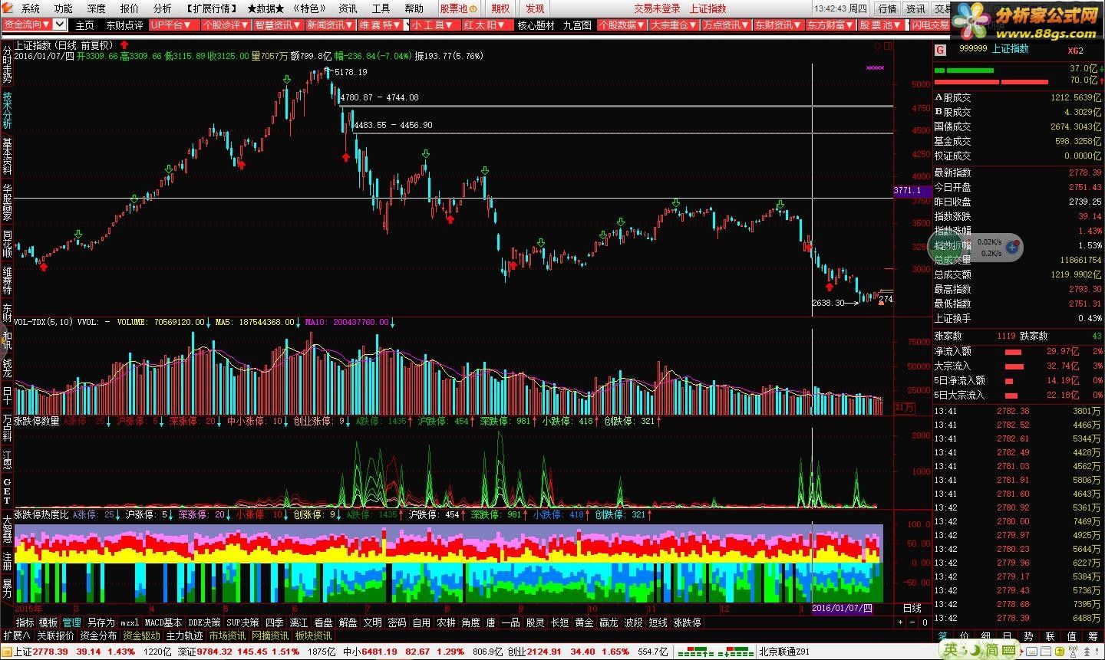Click the 2016/01/07/四 date marker on timeline

[843, 609]
